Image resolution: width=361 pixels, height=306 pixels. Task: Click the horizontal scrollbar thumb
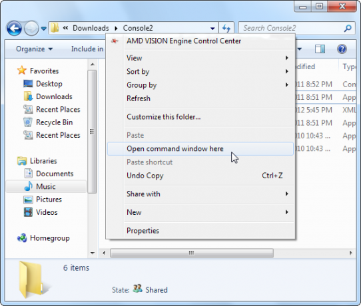(x=192, y=253)
